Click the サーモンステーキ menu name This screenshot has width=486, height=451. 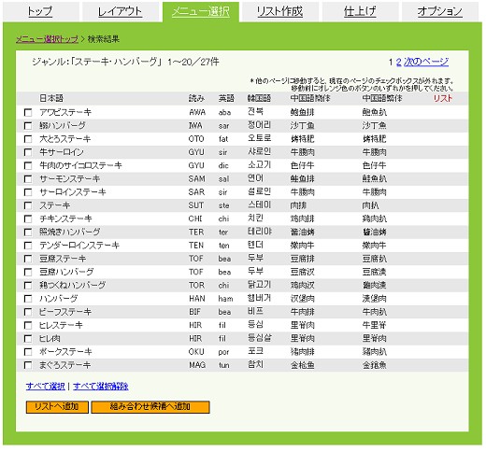point(69,179)
